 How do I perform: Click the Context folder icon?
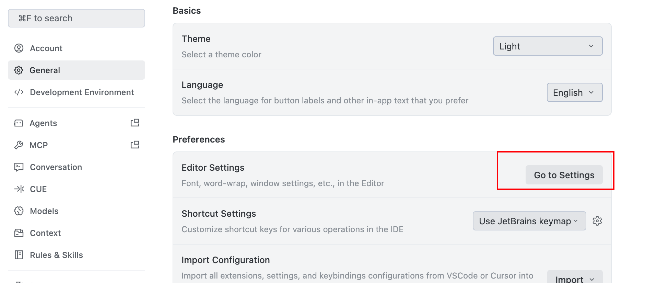(19, 233)
